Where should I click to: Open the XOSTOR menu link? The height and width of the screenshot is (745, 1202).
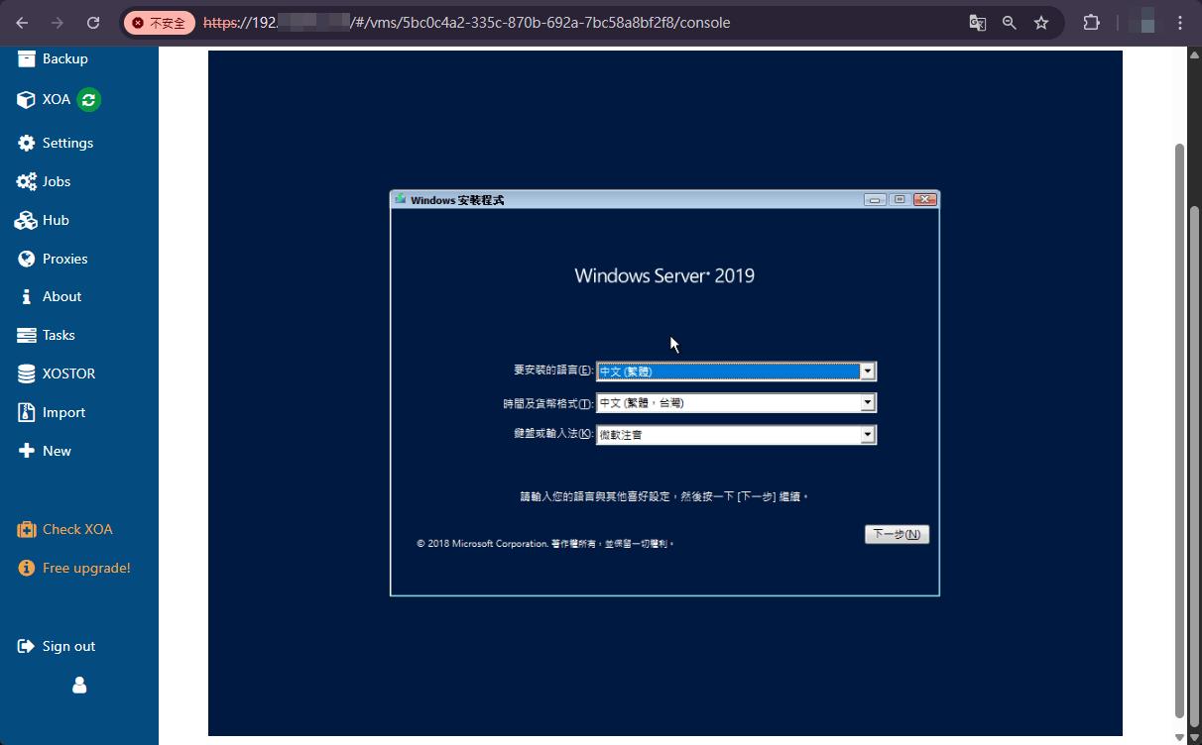pos(69,373)
